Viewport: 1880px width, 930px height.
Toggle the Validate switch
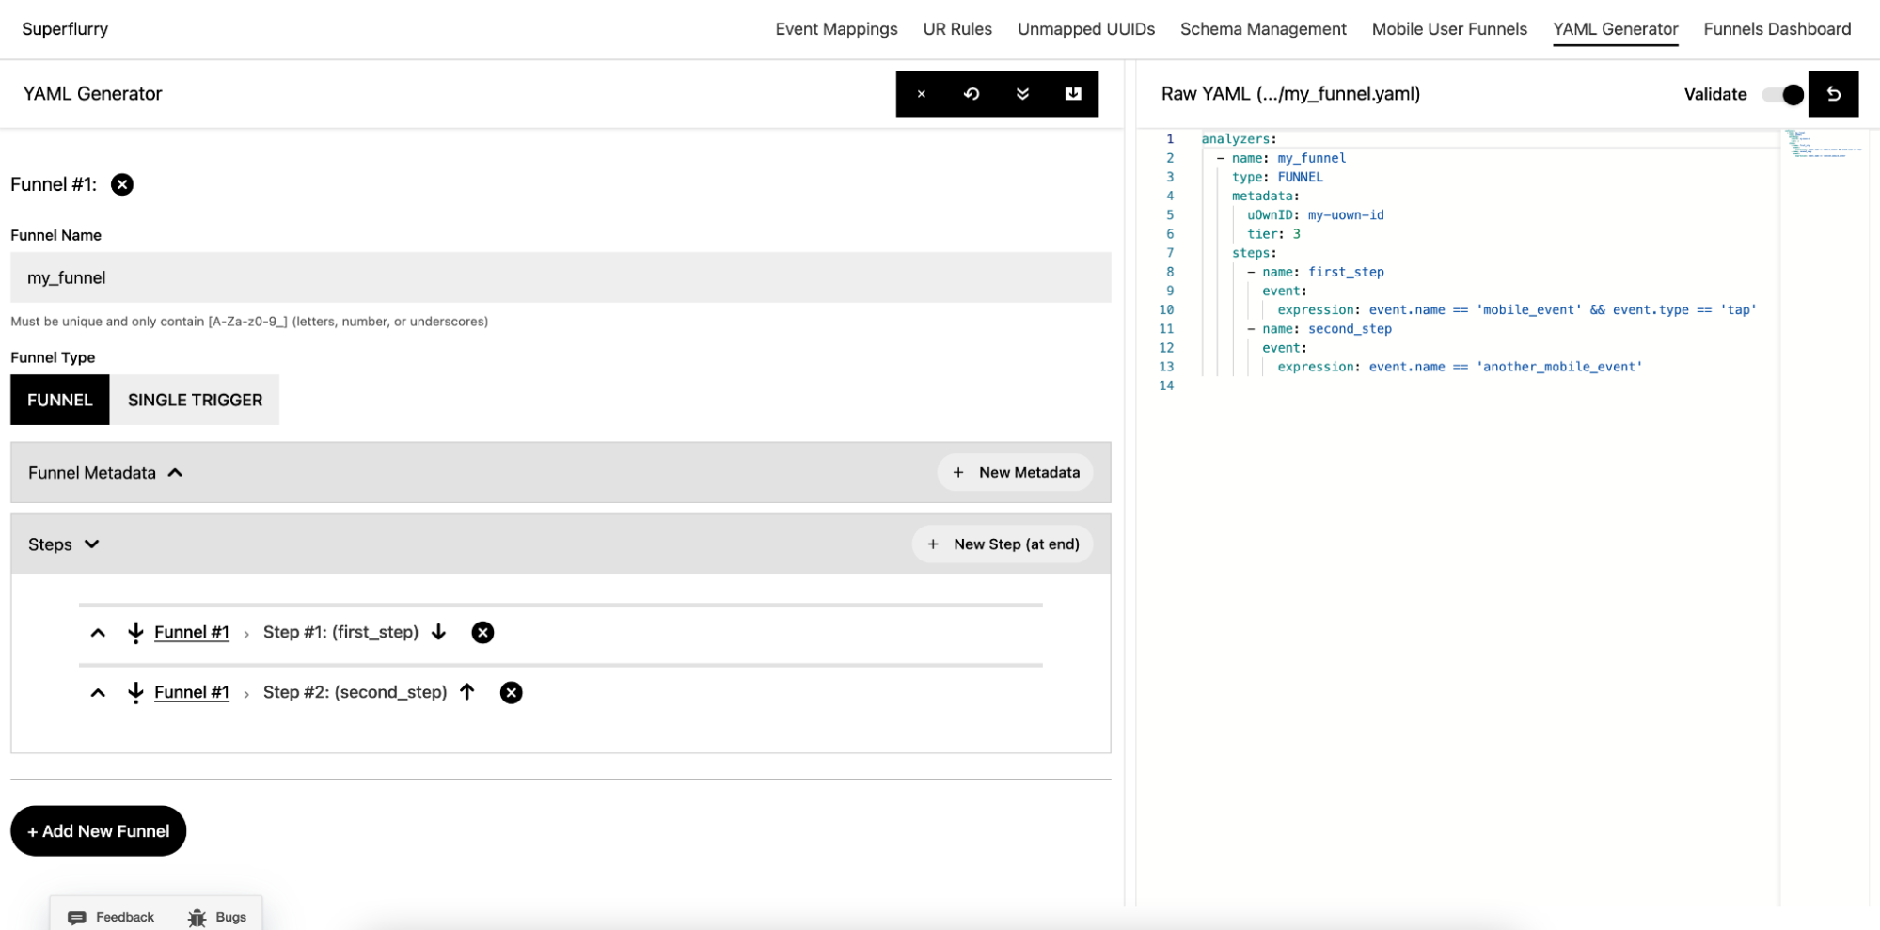(x=1784, y=95)
